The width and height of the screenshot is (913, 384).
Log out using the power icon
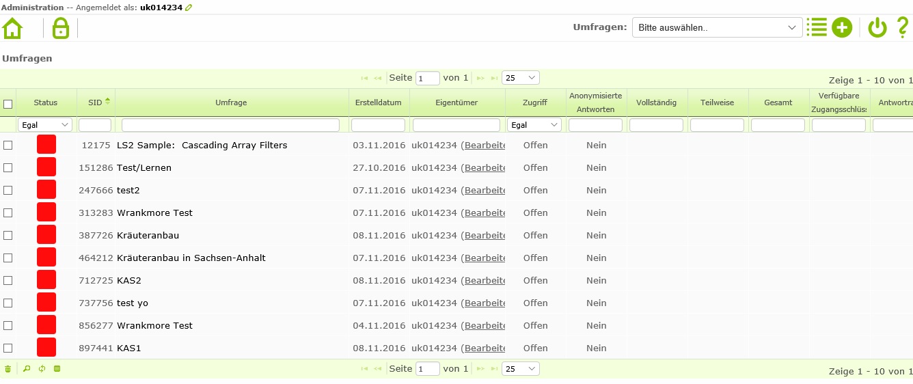pyautogui.click(x=877, y=28)
